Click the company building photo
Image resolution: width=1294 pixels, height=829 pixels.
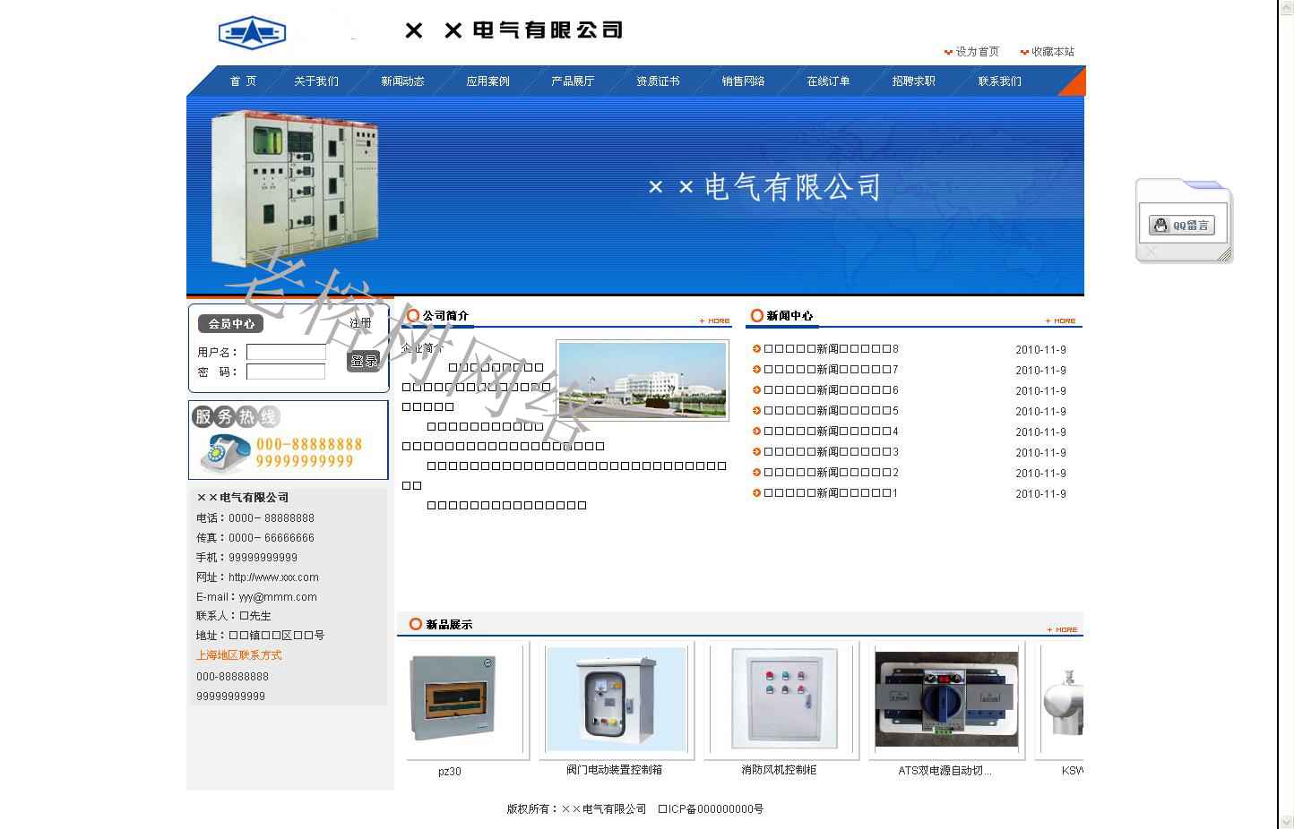pos(642,380)
